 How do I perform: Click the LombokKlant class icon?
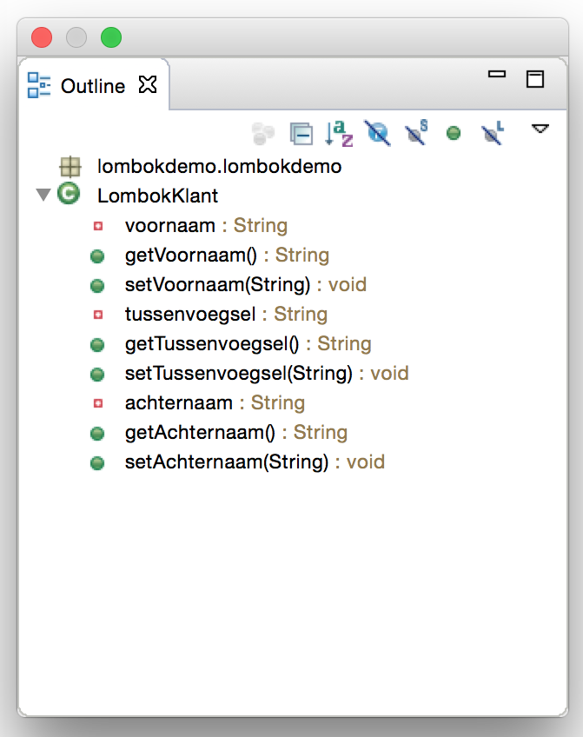point(68,195)
